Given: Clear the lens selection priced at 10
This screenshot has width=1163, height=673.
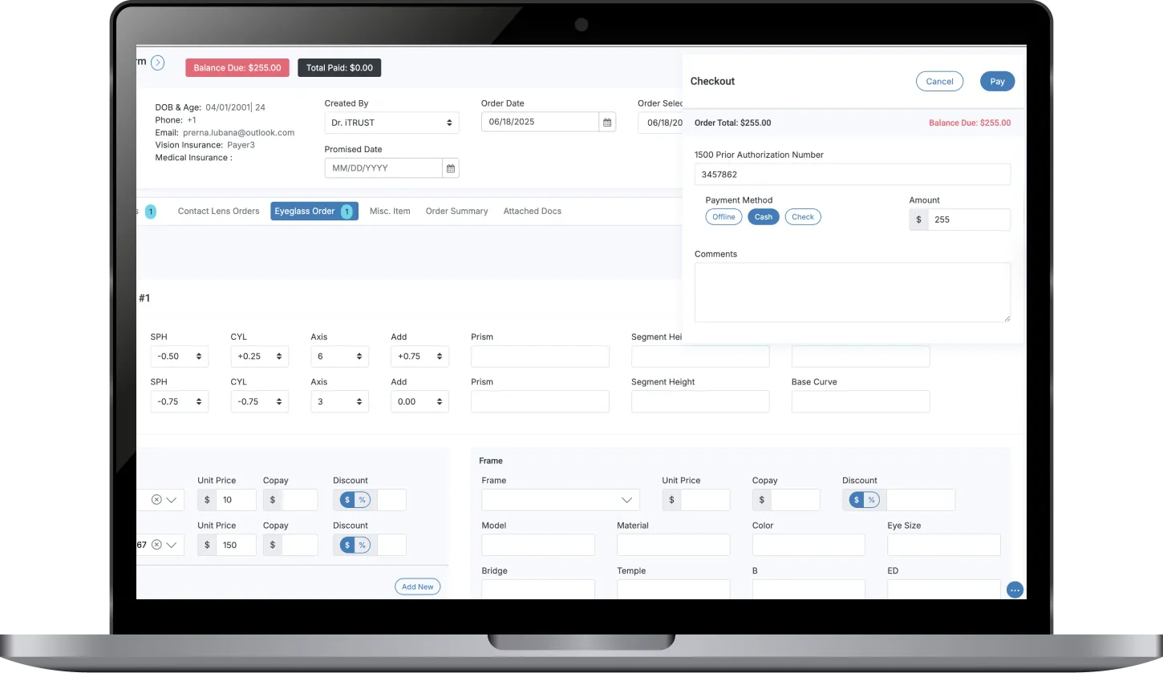Looking at the screenshot, I should [156, 500].
